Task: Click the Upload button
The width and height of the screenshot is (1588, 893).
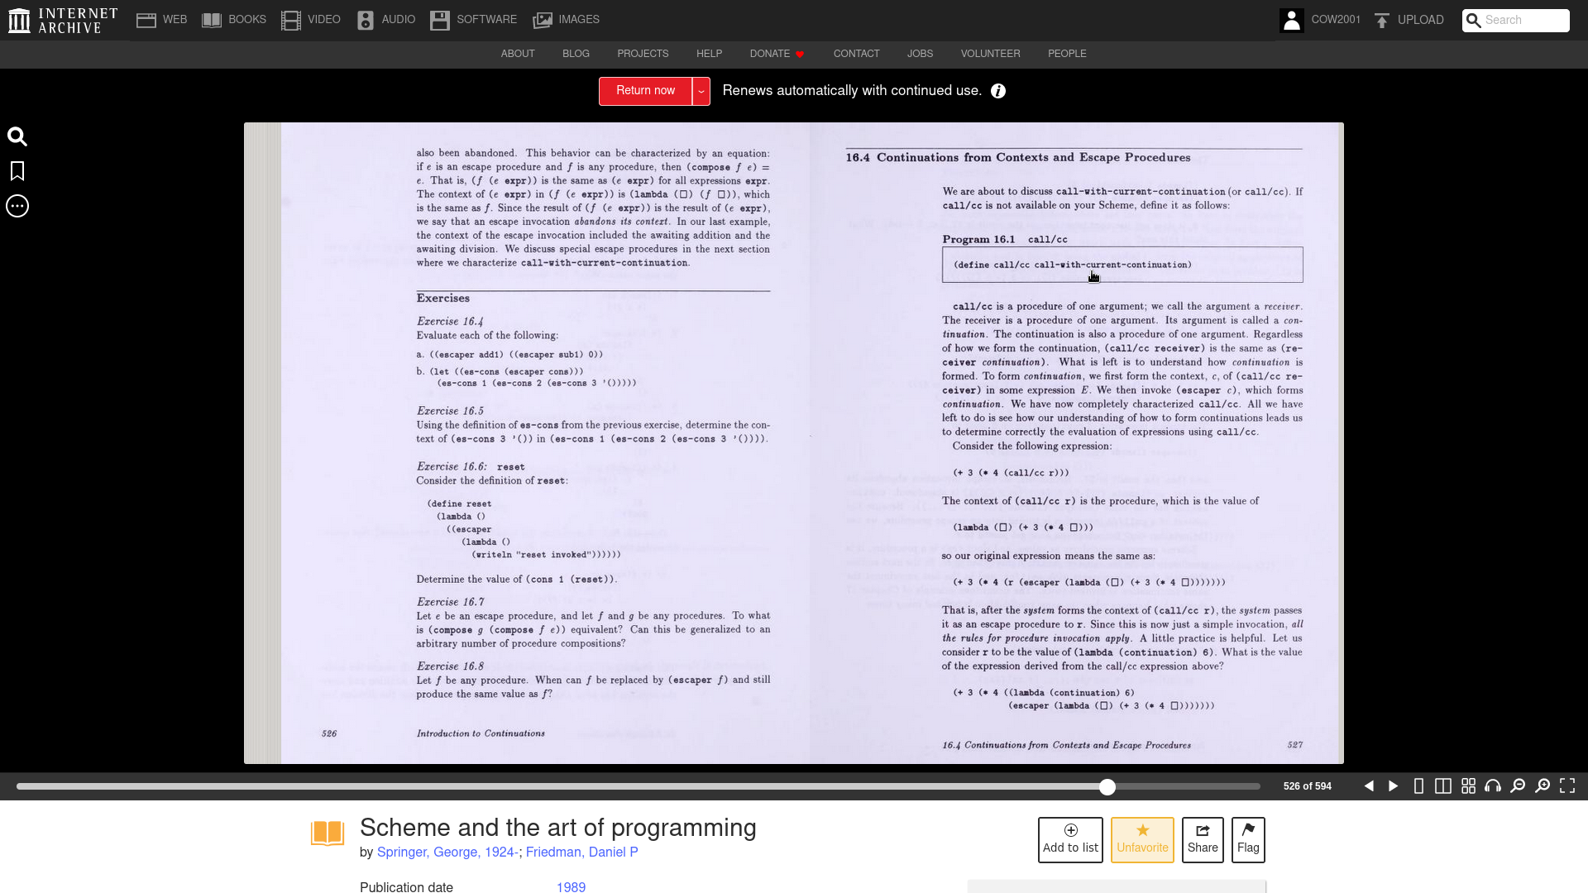Action: [x=1409, y=20]
